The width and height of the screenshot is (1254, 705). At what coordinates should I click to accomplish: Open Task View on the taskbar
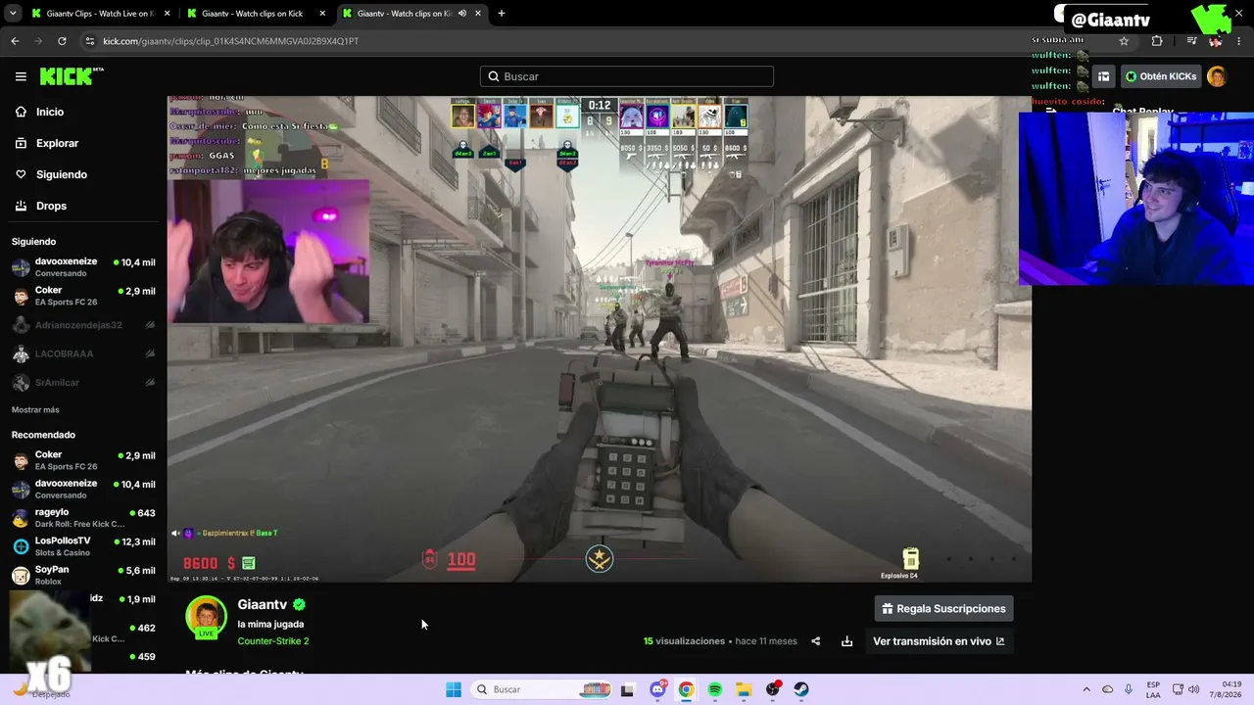pos(628,689)
